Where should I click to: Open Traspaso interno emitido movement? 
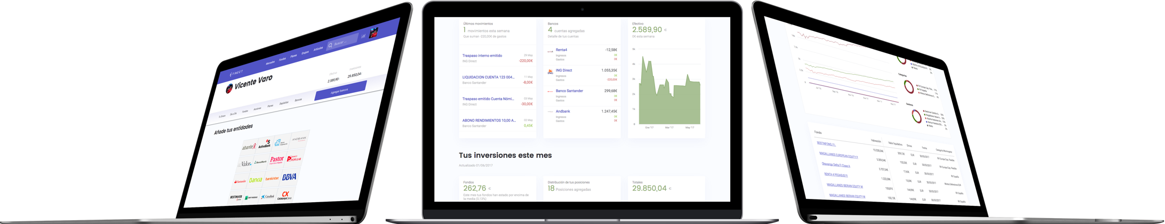[482, 55]
